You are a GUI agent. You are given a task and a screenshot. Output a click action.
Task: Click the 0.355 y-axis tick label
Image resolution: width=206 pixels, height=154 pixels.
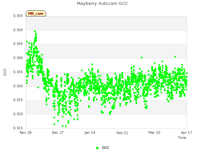[18, 16]
